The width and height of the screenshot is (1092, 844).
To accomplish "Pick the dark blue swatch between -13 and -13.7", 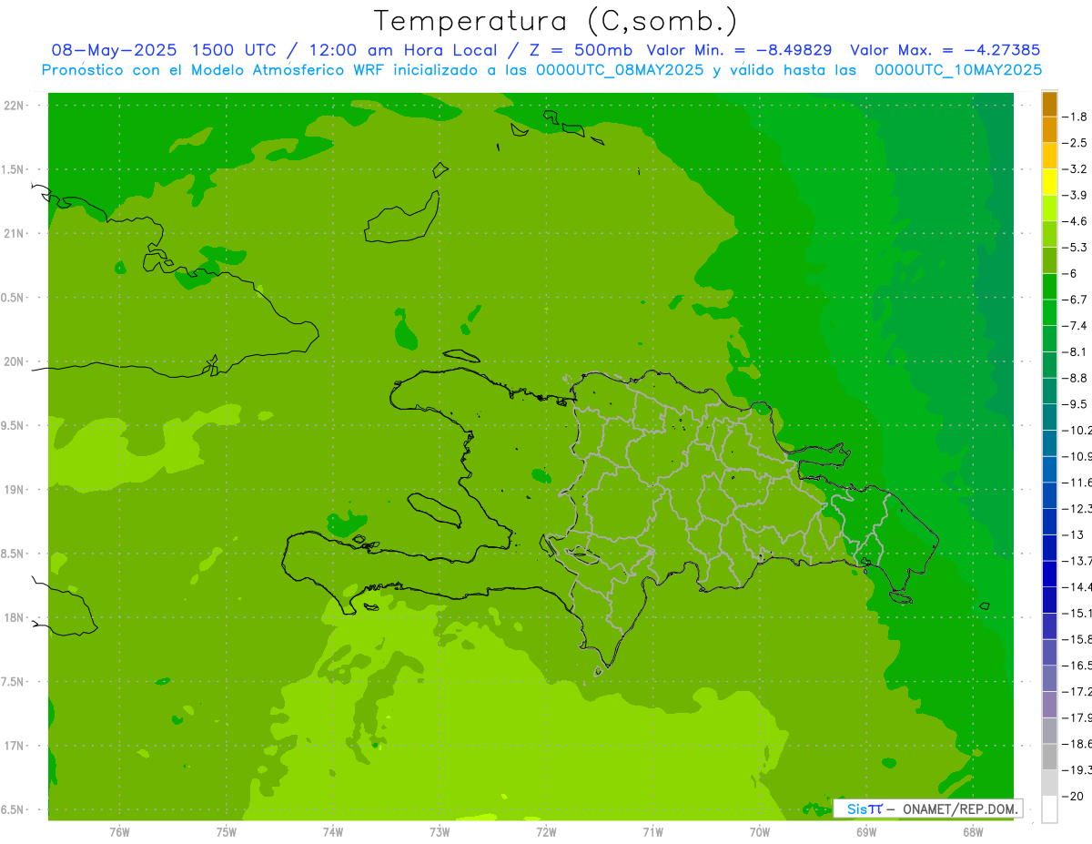I will click(x=1049, y=547).
